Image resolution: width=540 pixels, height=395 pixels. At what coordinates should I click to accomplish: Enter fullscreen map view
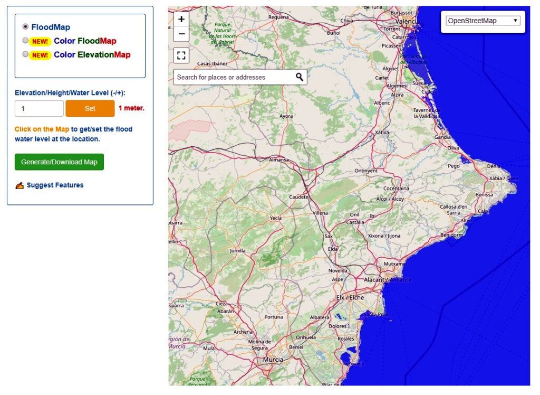tap(181, 55)
